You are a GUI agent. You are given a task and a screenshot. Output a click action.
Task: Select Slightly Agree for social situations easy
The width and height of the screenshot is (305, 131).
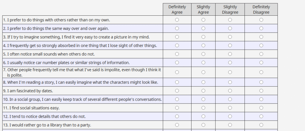tap(203, 108)
